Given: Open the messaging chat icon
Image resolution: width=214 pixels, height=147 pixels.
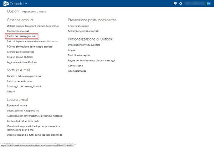Looking at the screenshot, I should [175, 4].
